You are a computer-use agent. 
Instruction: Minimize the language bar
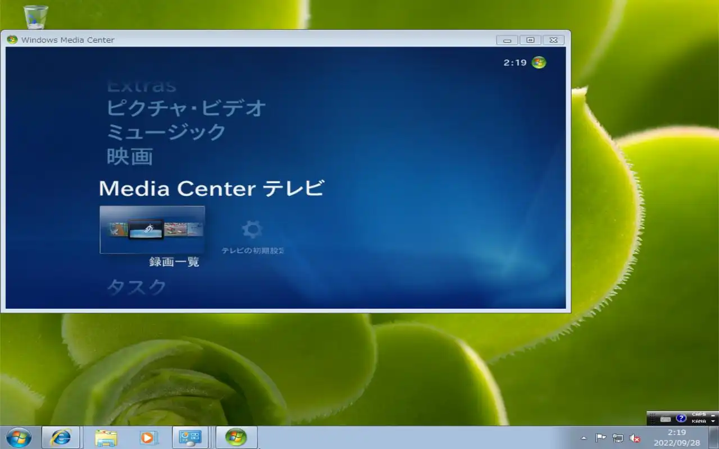[713, 415]
